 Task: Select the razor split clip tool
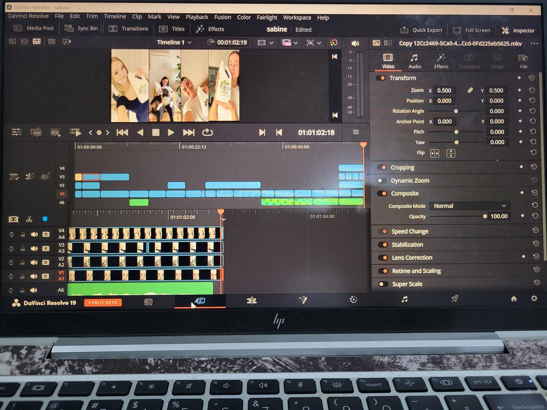(x=29, y=219)
